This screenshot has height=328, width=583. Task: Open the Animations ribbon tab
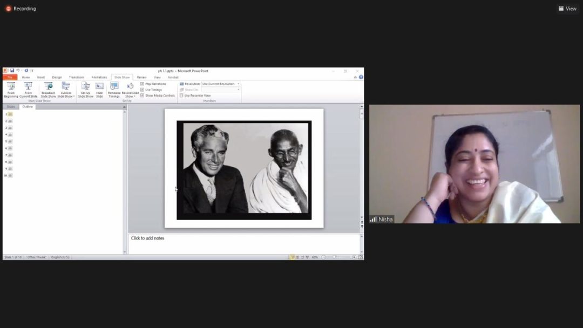click(99, 77)
